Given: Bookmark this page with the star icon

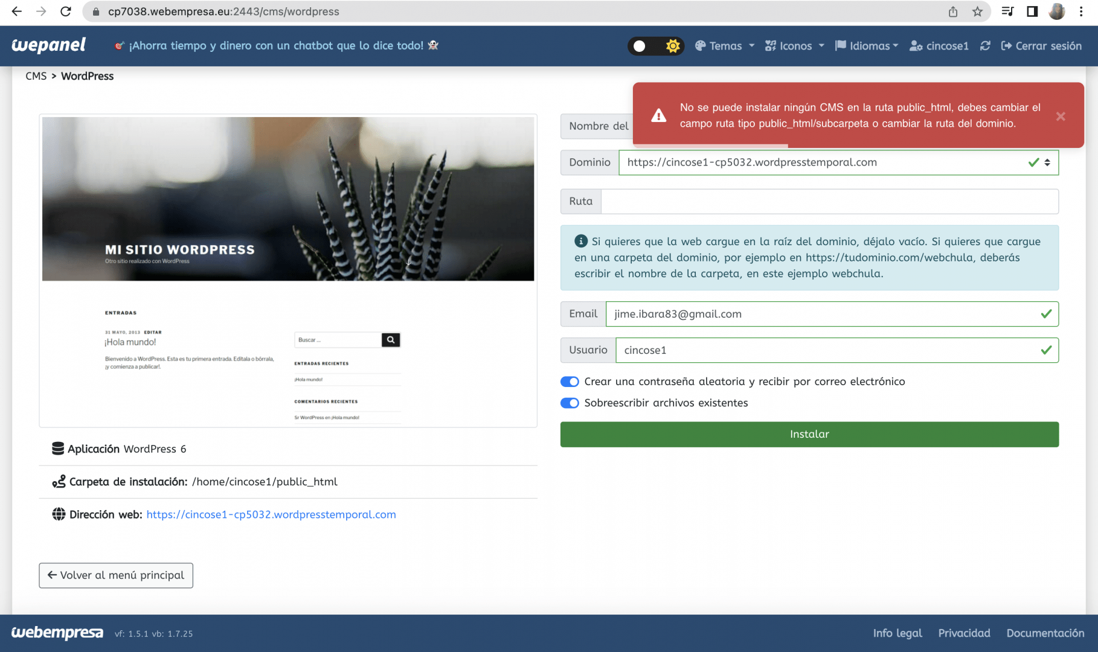Looking at the screenshot, I should (977, 11).
